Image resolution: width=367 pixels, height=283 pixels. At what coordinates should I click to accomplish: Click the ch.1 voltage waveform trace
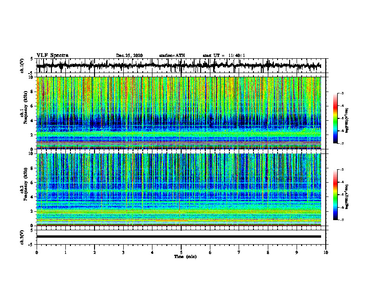178,66
